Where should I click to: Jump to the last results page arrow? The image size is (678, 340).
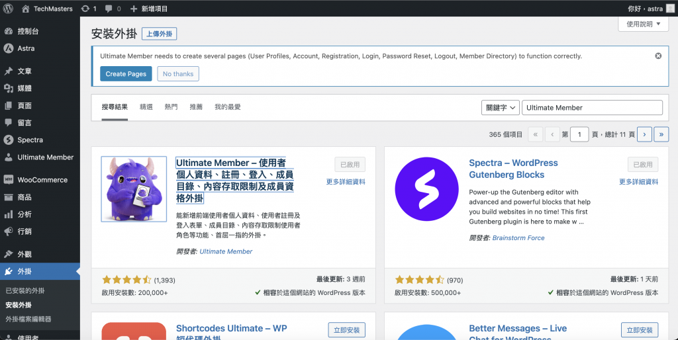[x=661, y=134]
